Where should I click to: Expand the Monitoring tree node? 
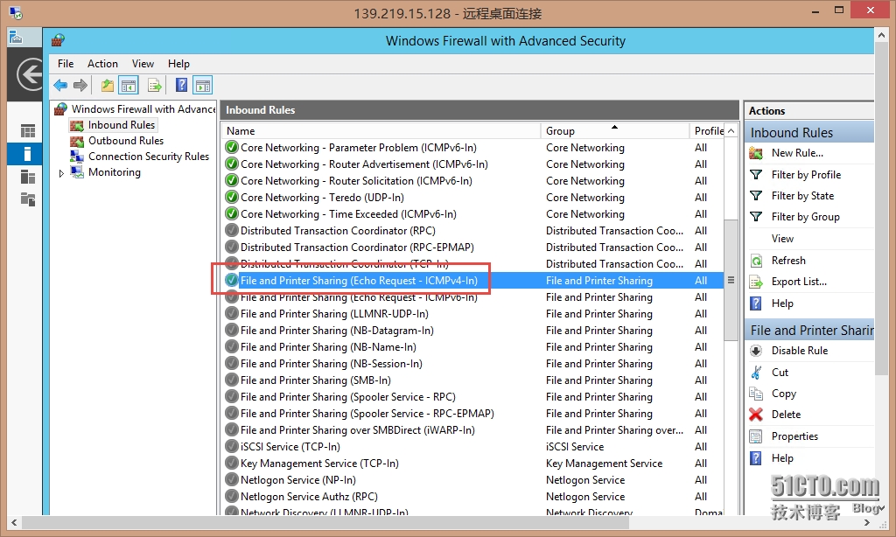61,173
